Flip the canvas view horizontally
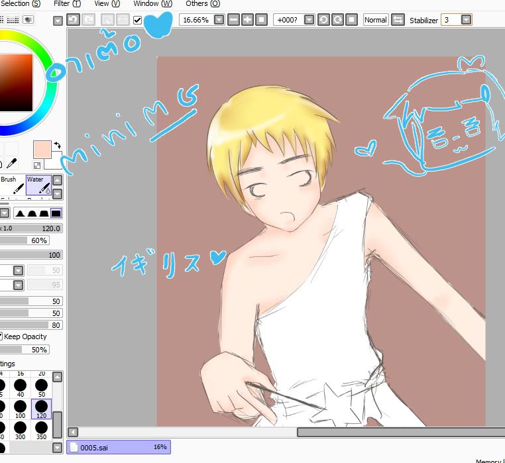The width and height of the screenshot is (505, 463). 398,20
